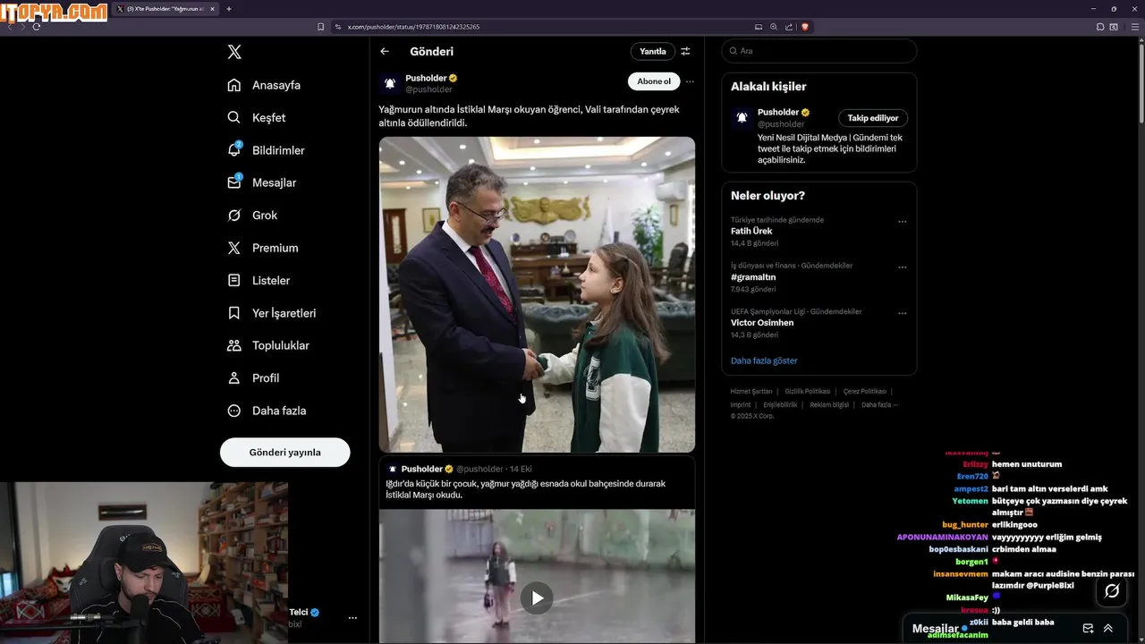Image resolution: width=1145 pixels, height=644 pixels.
Task: Open Pusholder profile name on the post
Action: coord(426,78)
